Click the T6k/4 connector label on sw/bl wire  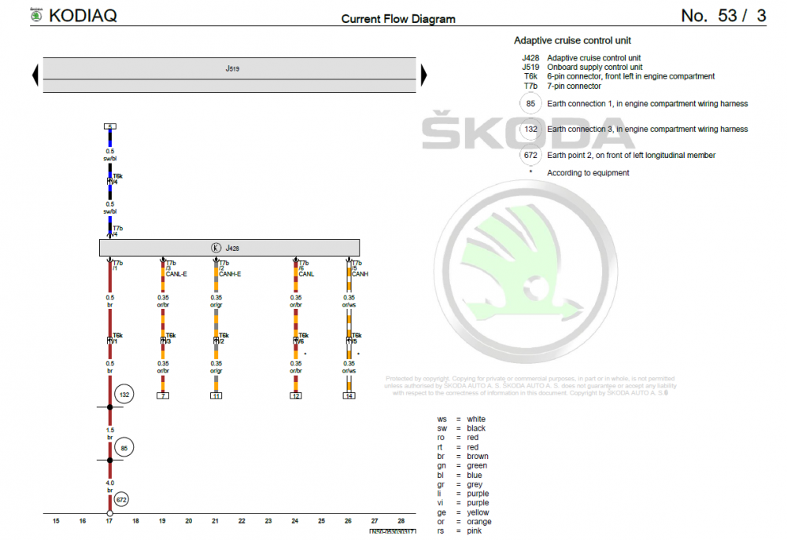116,179
